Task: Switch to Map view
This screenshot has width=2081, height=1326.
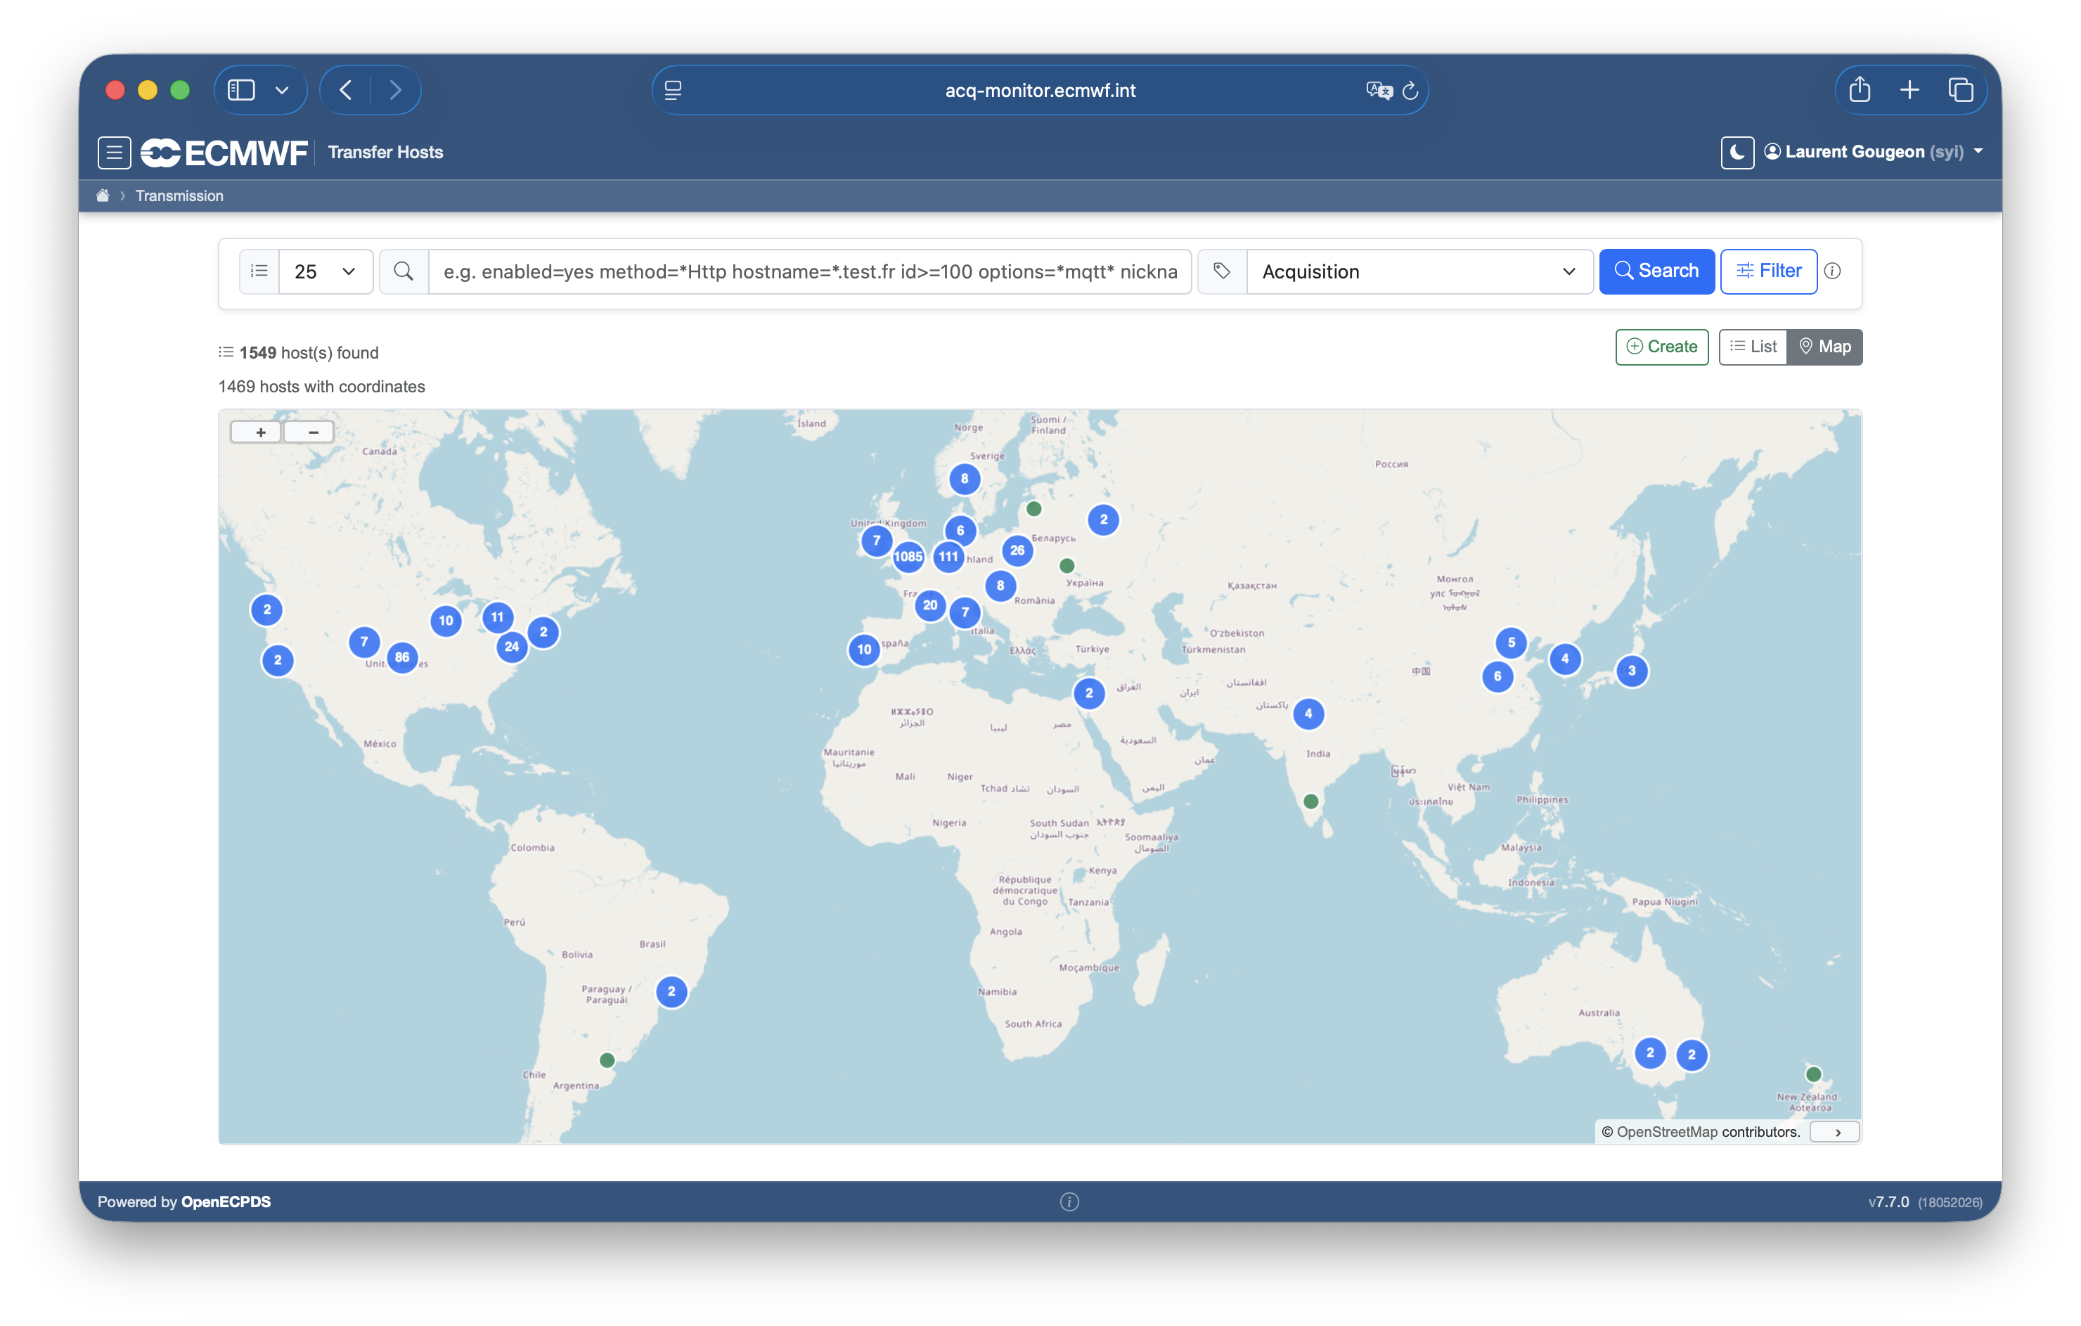Action: pos(1824,347)
